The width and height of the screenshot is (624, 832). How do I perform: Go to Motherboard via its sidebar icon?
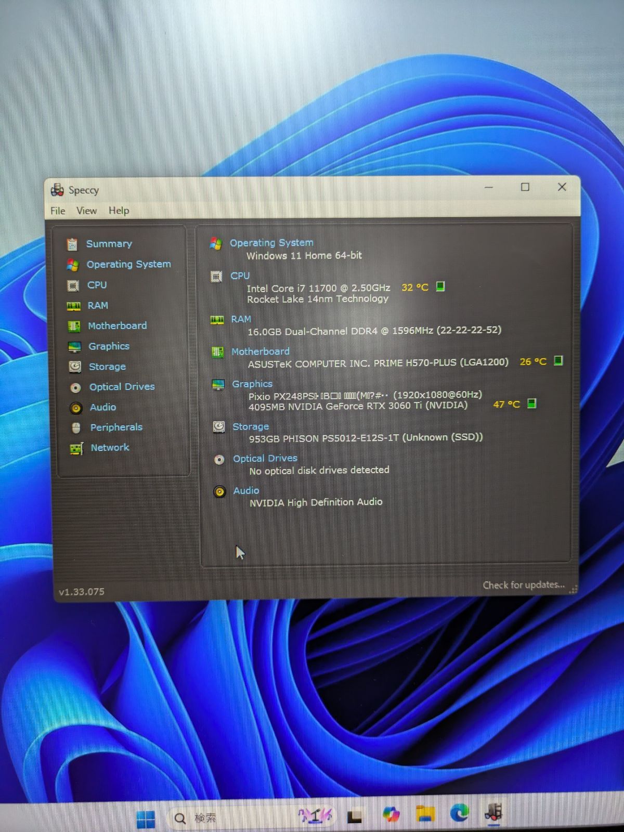click(x=74, y=326)
